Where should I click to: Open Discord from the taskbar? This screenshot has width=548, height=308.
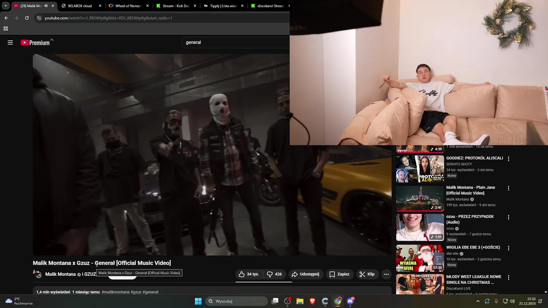click(350, 301)
